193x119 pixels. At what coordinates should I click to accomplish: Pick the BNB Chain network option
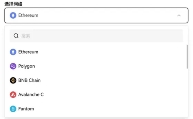click(x=96, y=80)
